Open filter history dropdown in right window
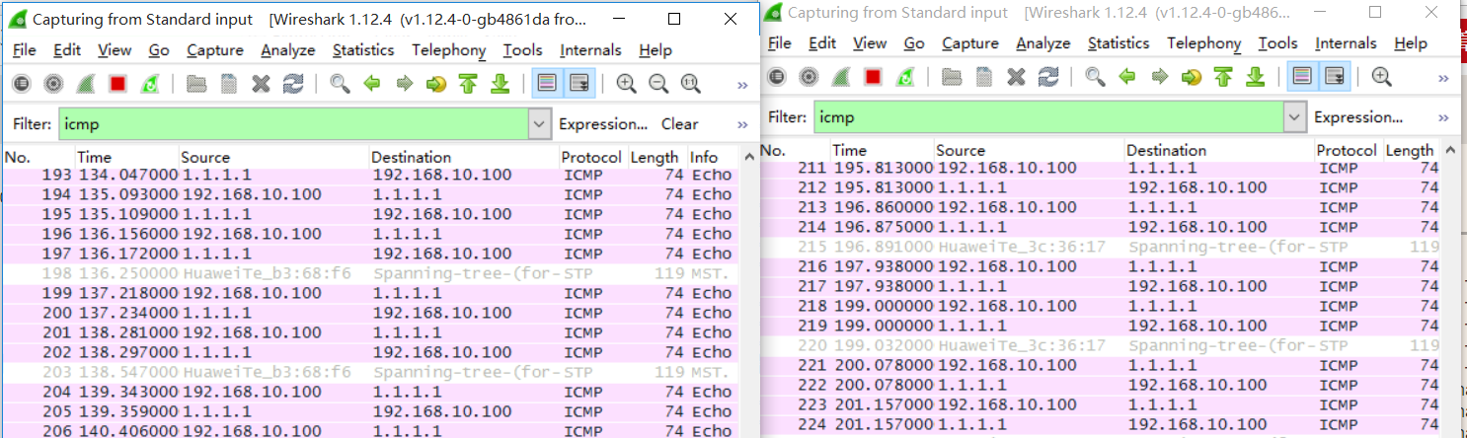 point(1294,117)
